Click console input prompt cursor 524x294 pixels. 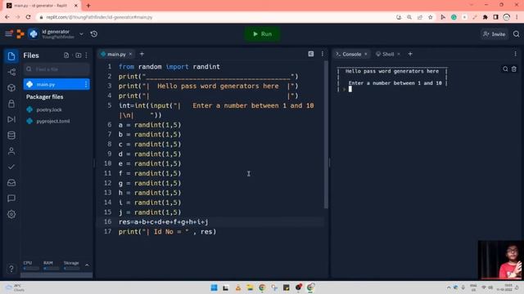350,89
